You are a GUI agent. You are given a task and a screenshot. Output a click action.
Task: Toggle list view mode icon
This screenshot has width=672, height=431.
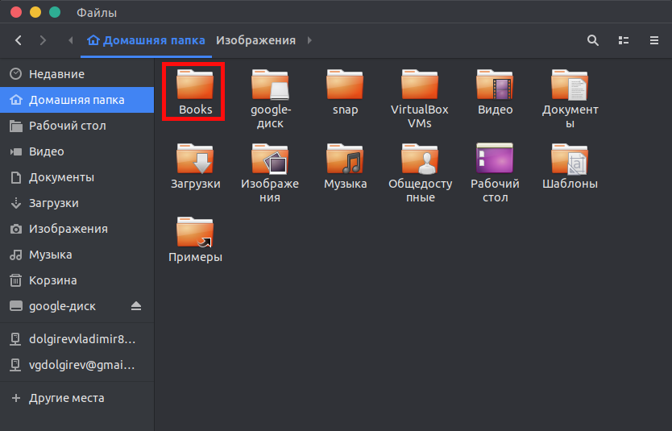tap(624, 40)
